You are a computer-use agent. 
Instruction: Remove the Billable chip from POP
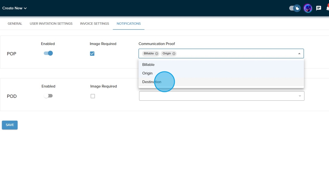[157, 53]
